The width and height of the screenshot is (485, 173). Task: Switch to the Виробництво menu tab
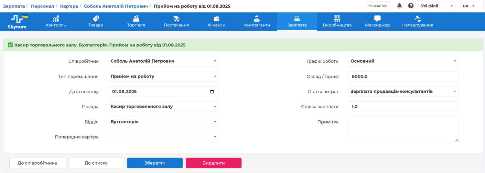[x=337, y=22]
